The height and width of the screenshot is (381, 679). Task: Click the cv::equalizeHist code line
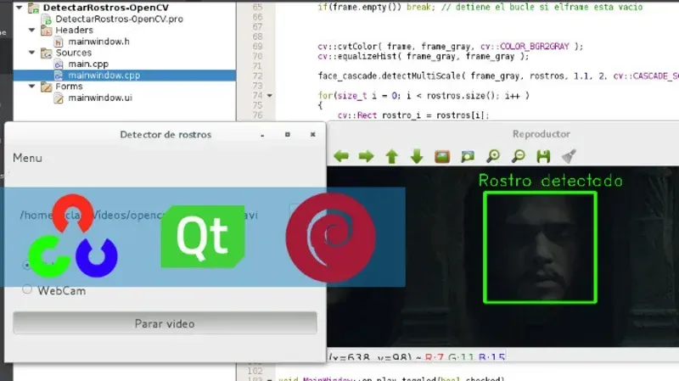[423, 57]
